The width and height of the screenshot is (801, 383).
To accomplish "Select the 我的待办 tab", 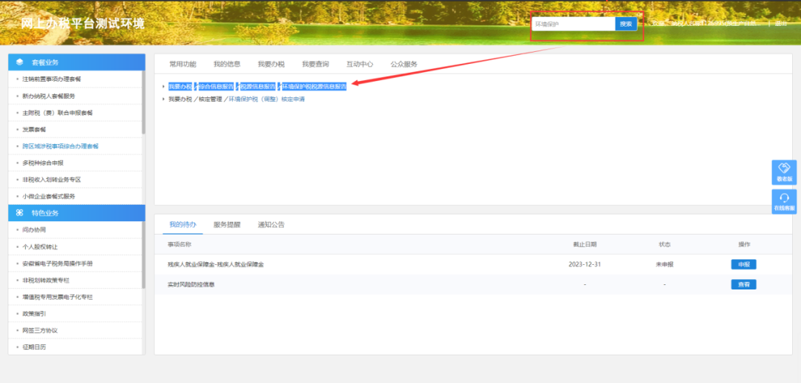I will pyautogui.click(x=182, y=224).
